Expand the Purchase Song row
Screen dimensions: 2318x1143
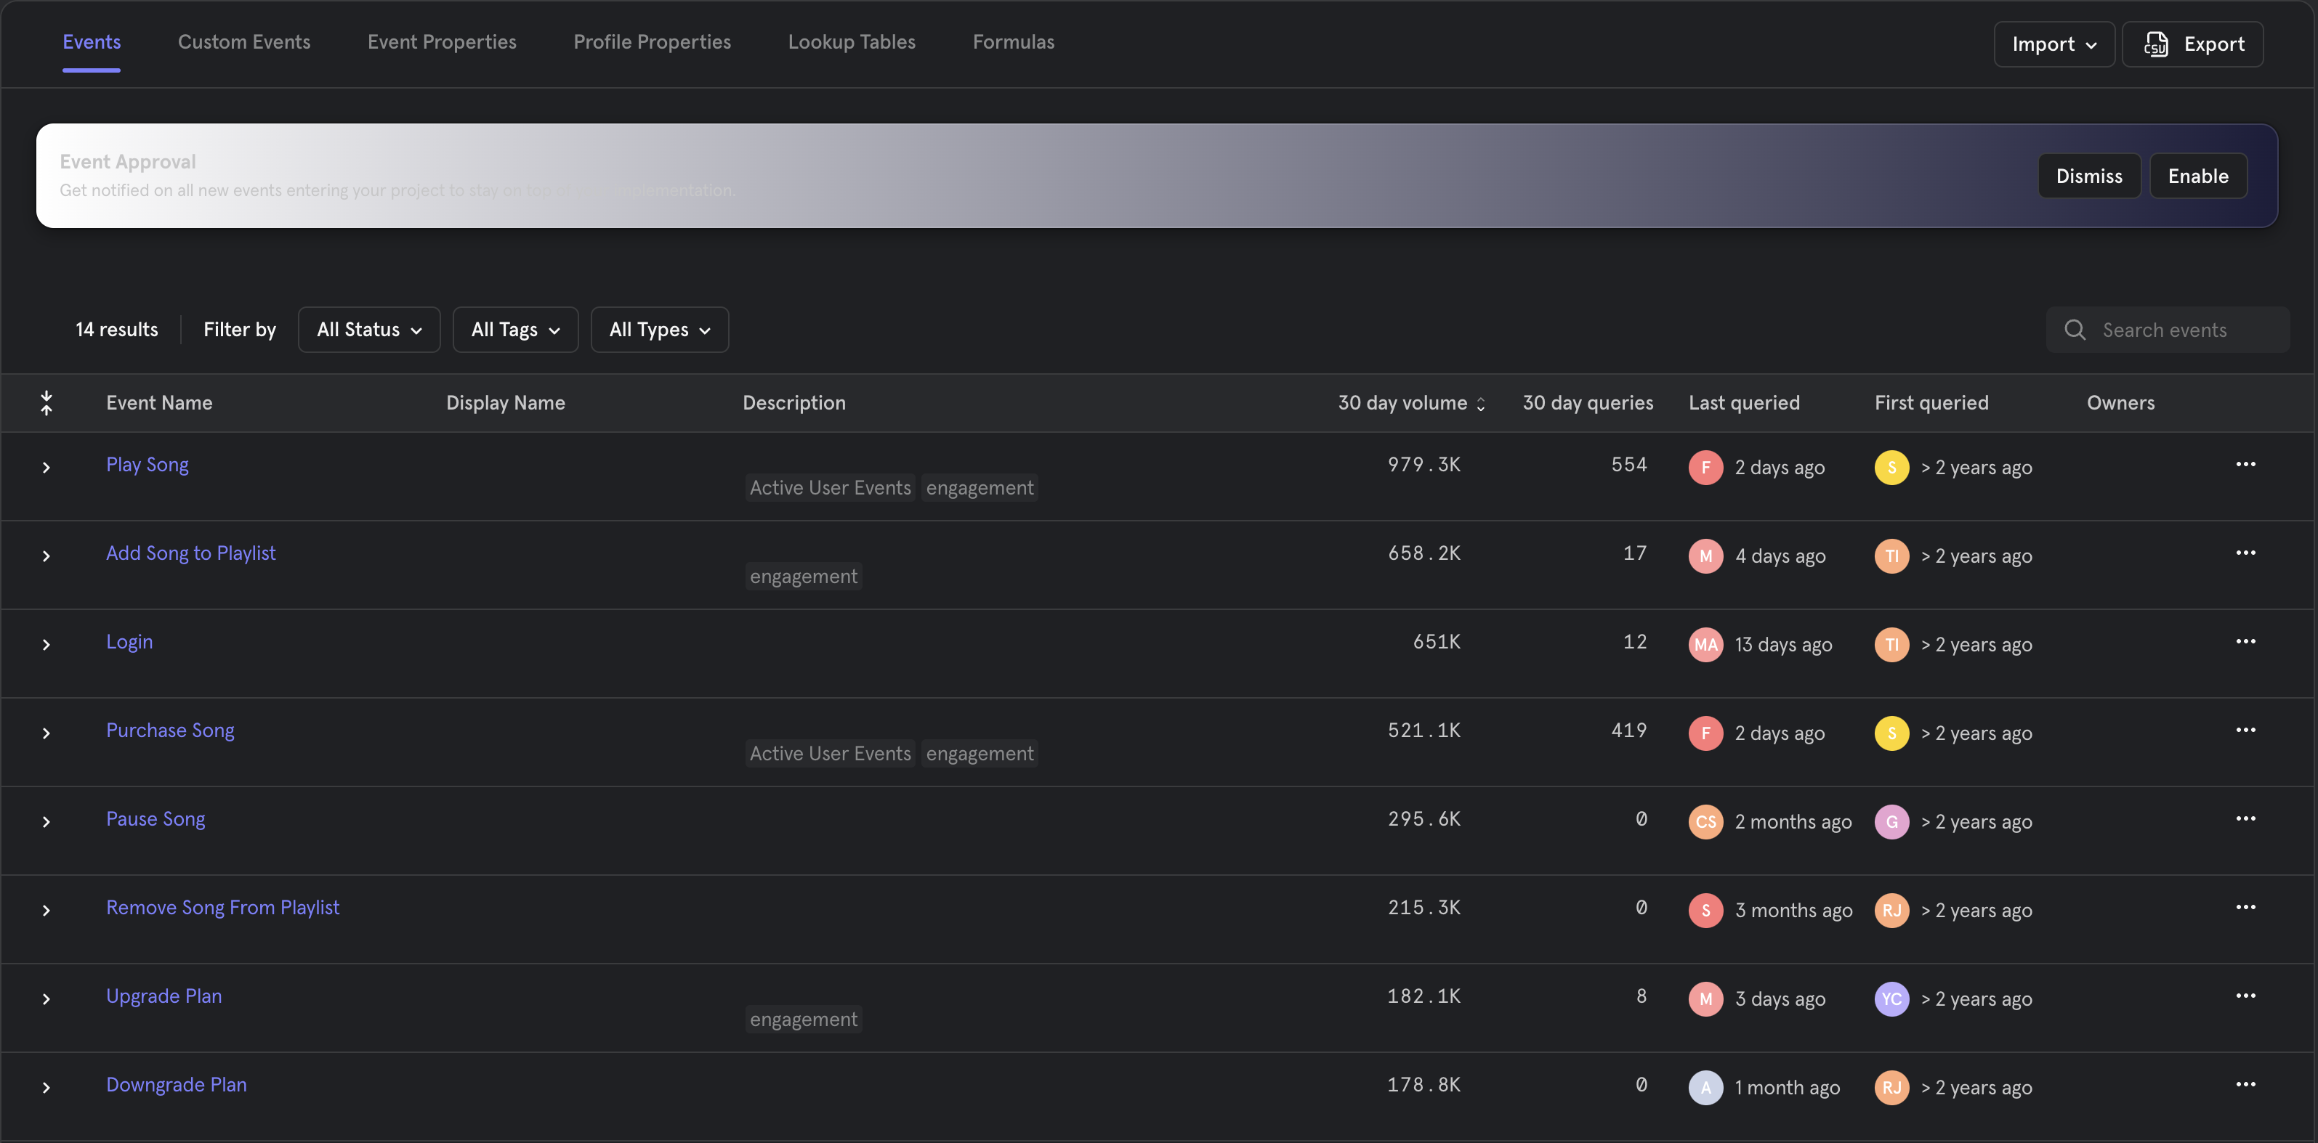coord(46,733)
